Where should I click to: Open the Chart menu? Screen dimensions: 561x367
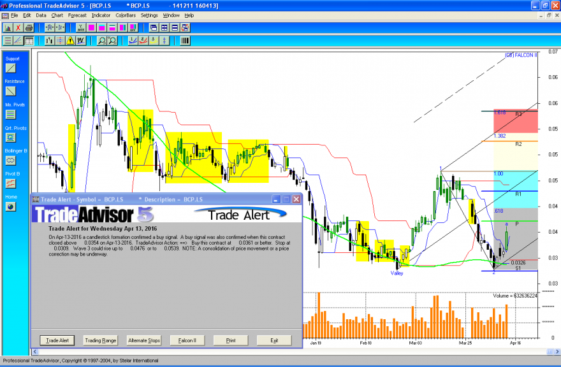pos(57,15)
